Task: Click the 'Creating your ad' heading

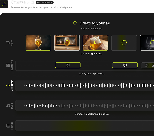Action: [95, 23]
